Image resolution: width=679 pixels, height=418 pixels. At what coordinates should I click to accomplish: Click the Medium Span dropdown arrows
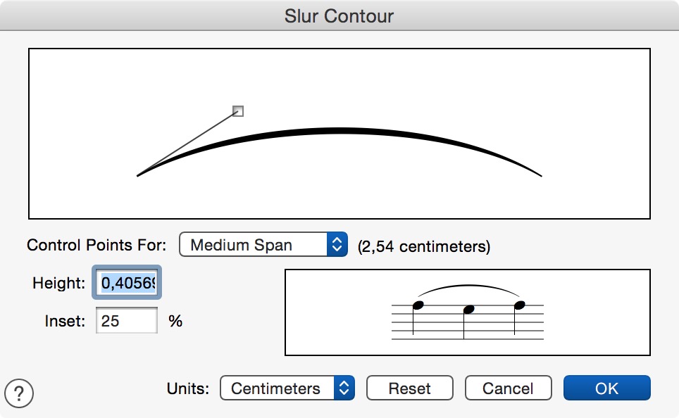pyautogui.click(x=337, y=244)
